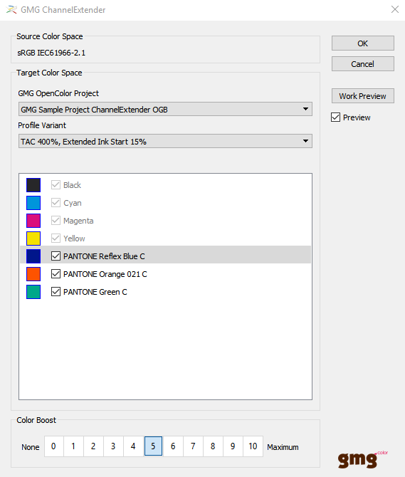Click the OK button
This screenshot has height=477, width=405.
363,43
